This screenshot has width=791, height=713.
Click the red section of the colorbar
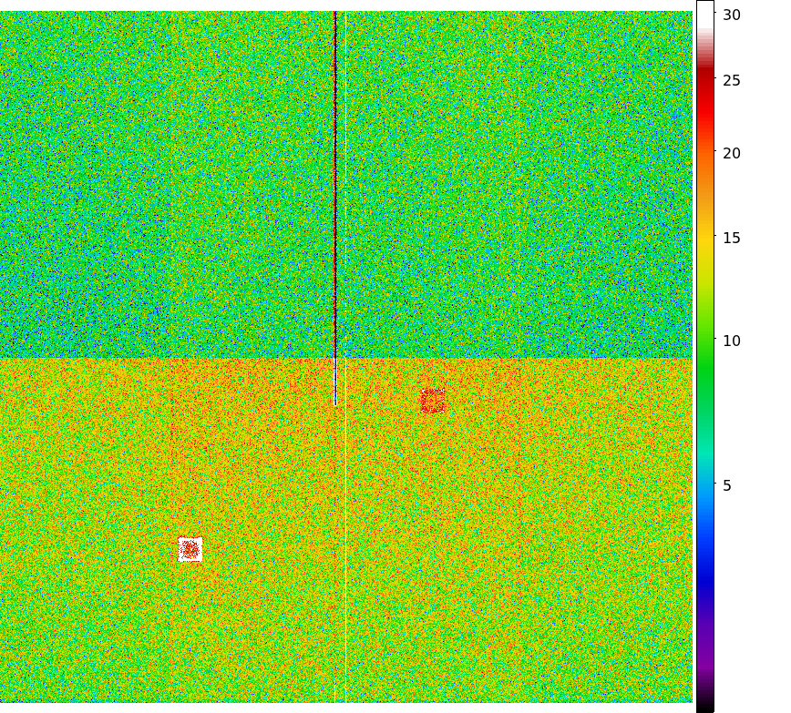click(x=705, y=108)
